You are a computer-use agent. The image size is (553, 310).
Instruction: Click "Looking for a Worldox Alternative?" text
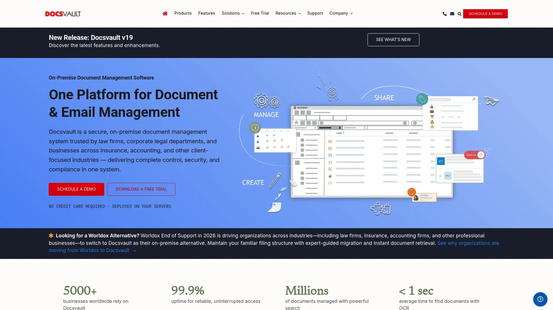point(98,236)
